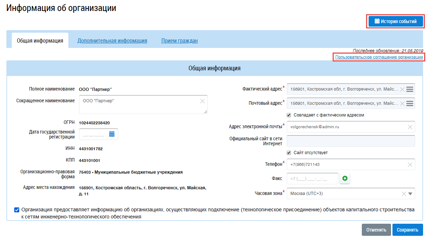Open the 'Прием граждан' tab
Screen dimensions: 427x239
point(179,40)
